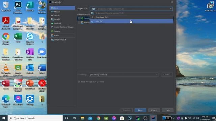
Task: Open Task View on the taskbar
Action: pos(74,118)
